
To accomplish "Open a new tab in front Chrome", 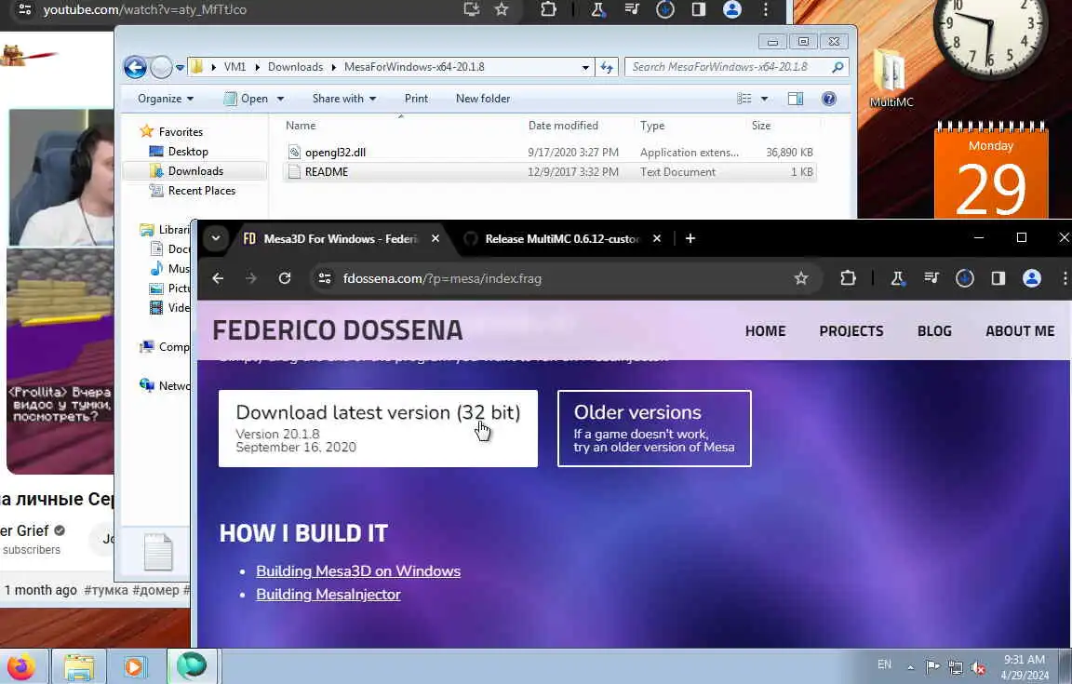I will 690,239.
